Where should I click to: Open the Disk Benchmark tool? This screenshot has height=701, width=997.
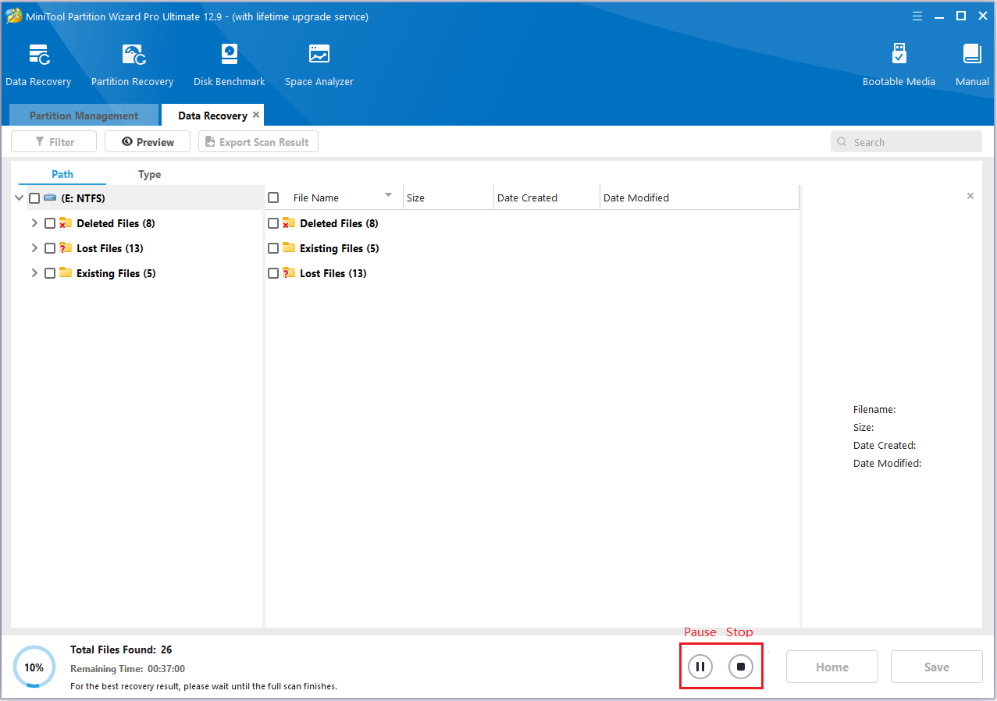229,56
